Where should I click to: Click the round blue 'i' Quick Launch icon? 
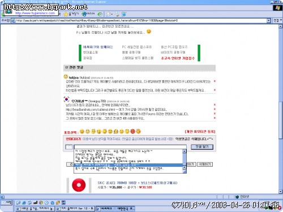tap(46, 203)
